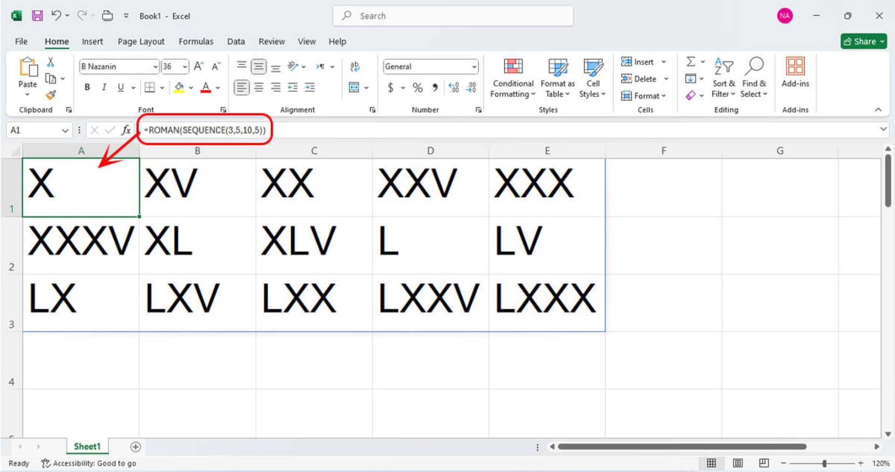Add a new sheet with plus button
The height and width of the screenshot is (472, 895).
click(x=136, y=447)
